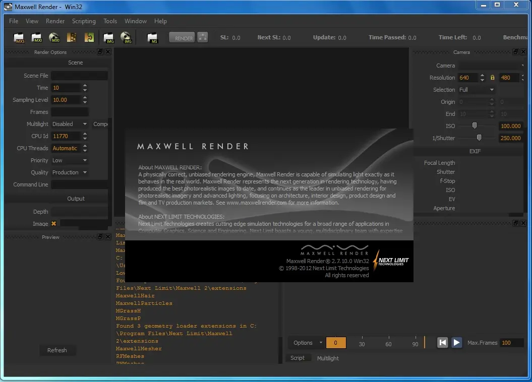Open the Scripting menu

pos(84,21)
